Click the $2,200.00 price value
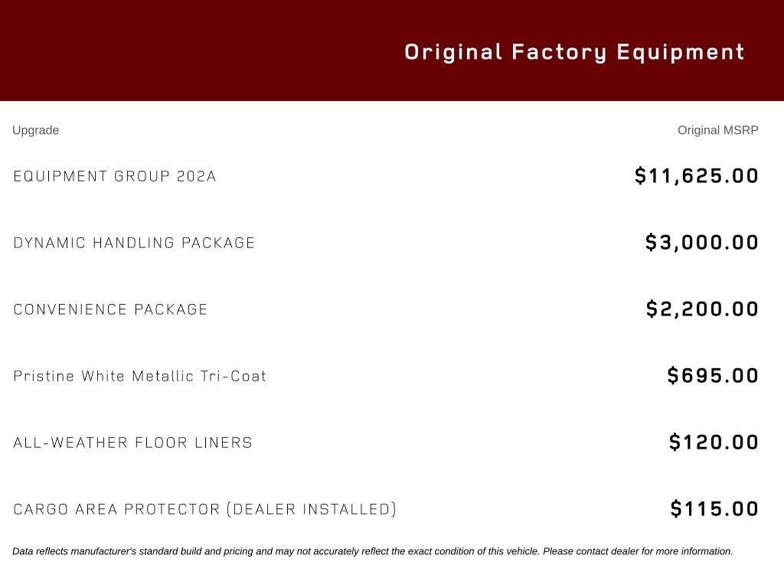Screen dimensions: 784x588 702,309
